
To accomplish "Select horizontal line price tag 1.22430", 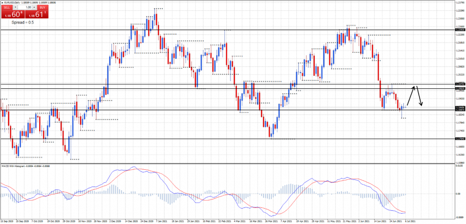I will [459, 30].
